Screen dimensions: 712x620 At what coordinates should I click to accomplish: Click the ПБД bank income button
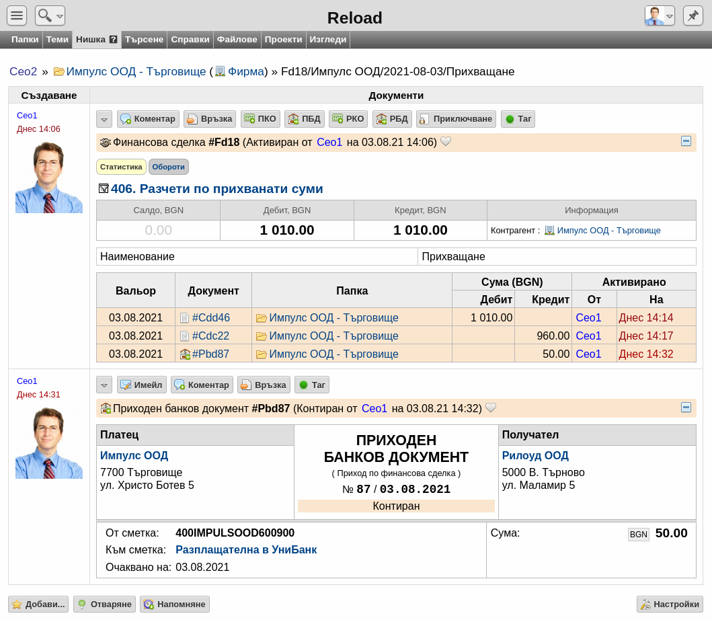click(305, 119)
